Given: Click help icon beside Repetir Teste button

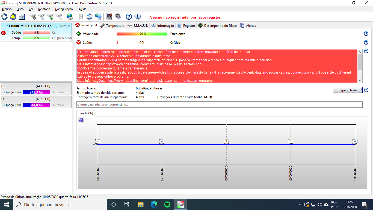Looking at the screenshot, I should pyautogui.click(x=366, y=90).
